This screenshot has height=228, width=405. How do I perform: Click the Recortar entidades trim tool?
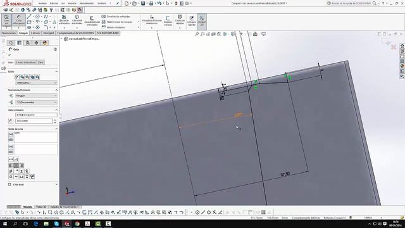[64, 20]
